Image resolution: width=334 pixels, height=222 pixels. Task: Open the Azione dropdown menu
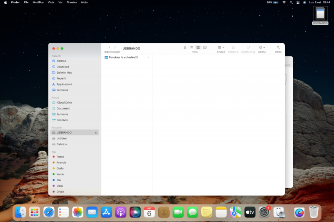[262, 47]
